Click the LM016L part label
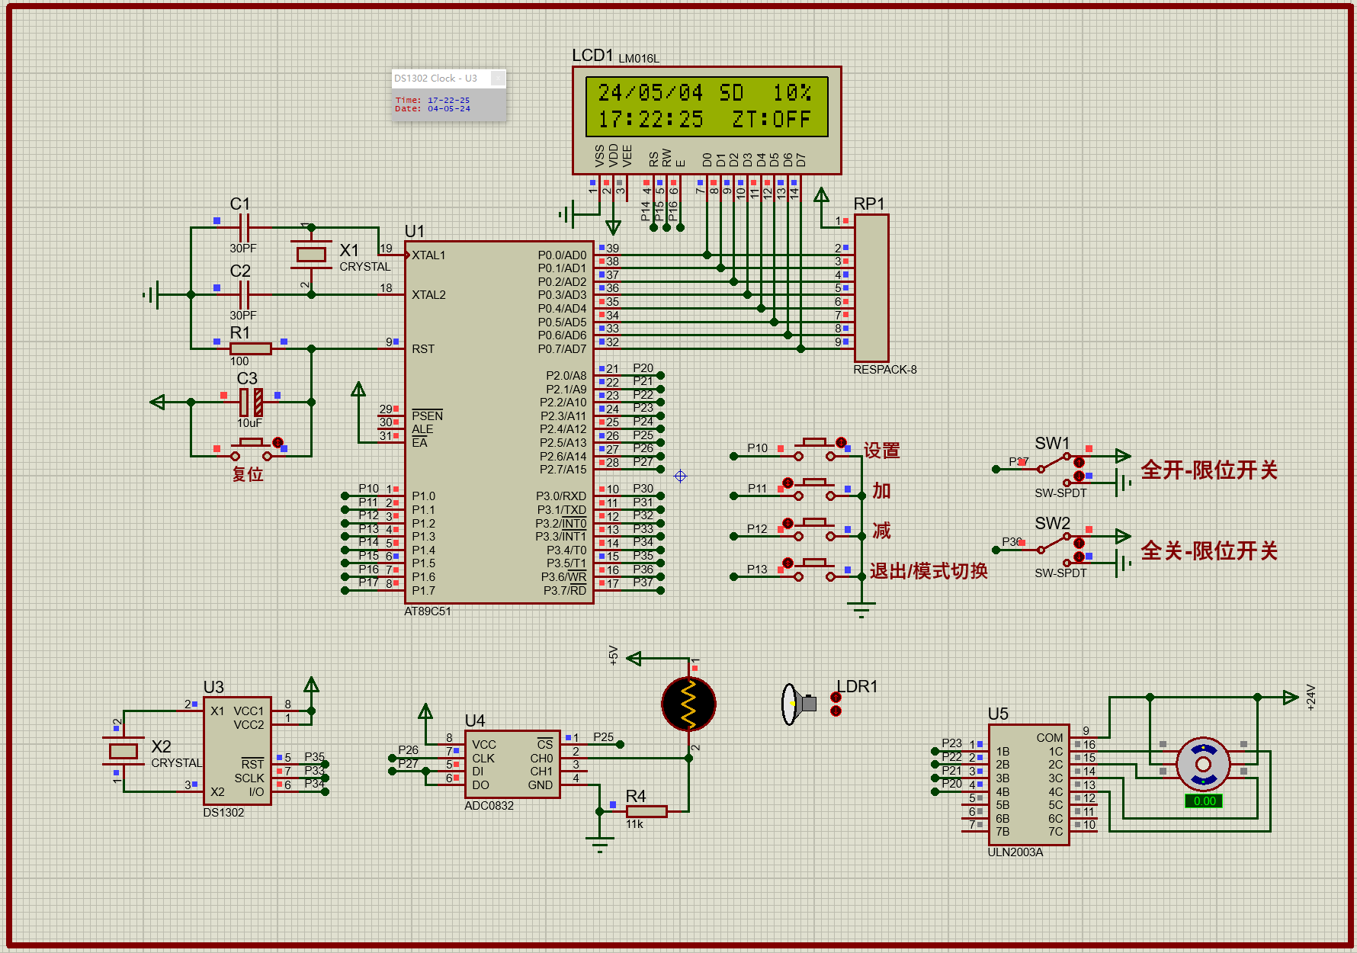 [x=639, y=58]
